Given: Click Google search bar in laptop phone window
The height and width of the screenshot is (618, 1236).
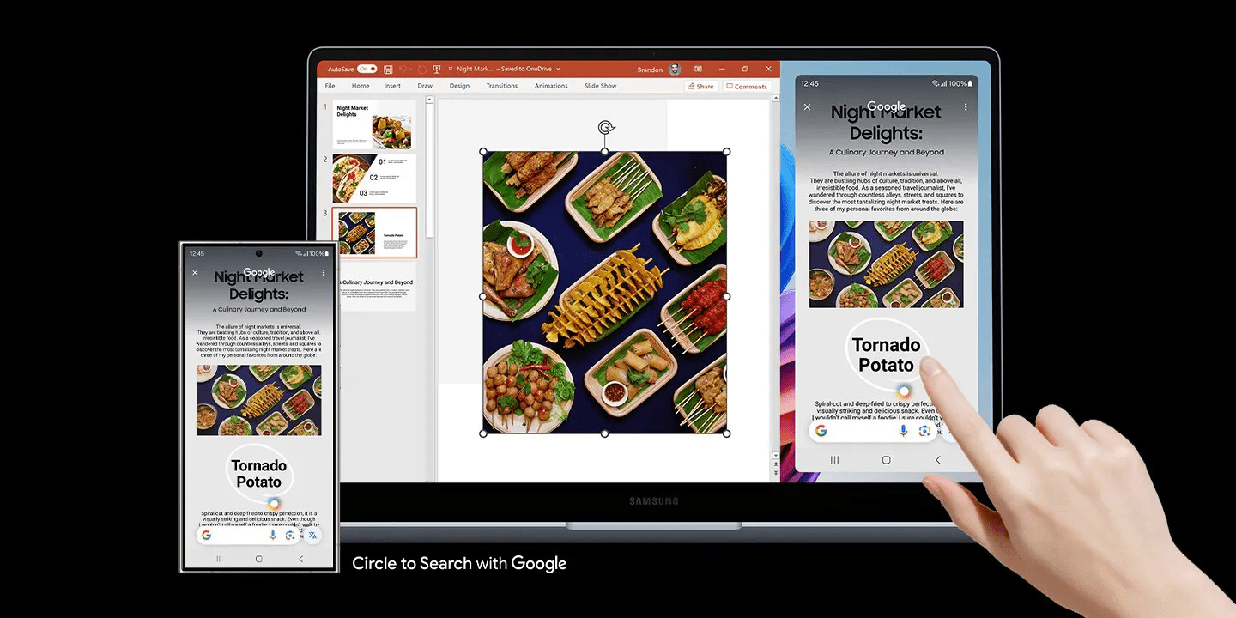Looking at the screenshot, I should [x=873, y=431].
